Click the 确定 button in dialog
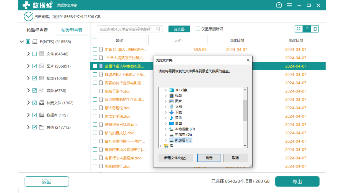This screenshot has width=344, height=193. pos(209,158)
